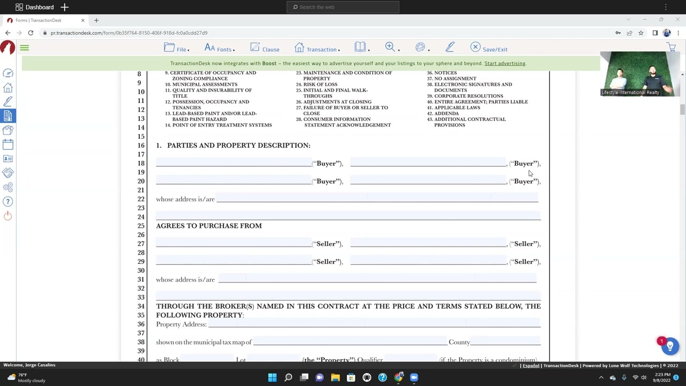Viewport: 686px width, 386px height.
Task: Open the box package icon in sidebar
Action: pyautogui.click(x=8, y=130)
